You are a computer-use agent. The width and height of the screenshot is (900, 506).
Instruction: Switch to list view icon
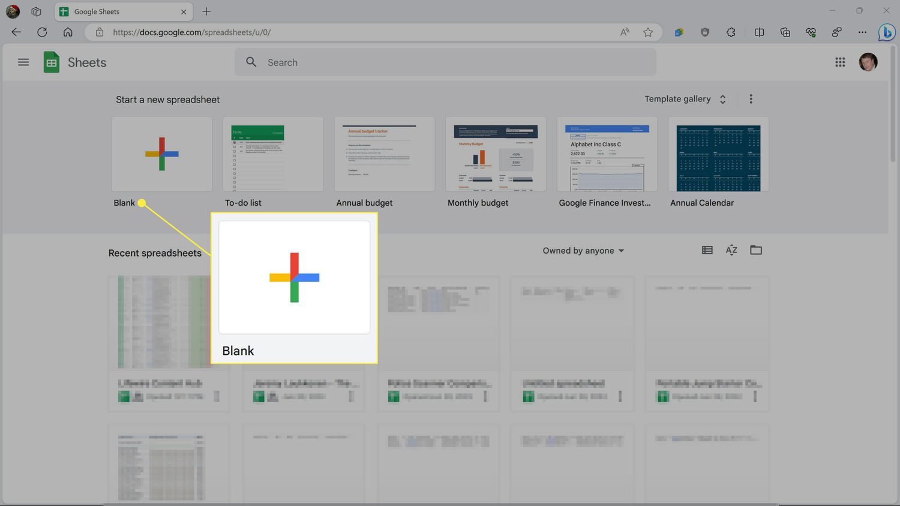pos(707,251)
